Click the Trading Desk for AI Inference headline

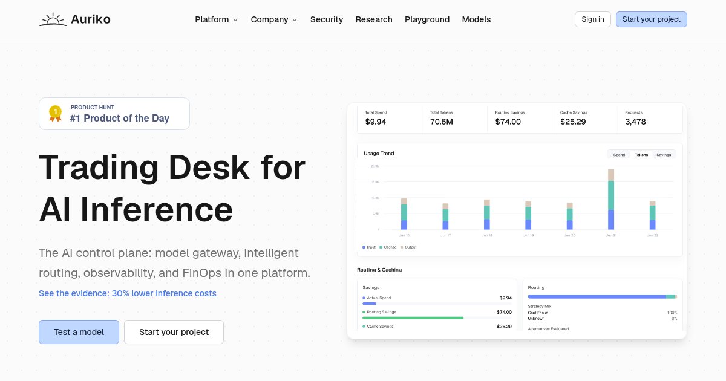tap(172, 188)
